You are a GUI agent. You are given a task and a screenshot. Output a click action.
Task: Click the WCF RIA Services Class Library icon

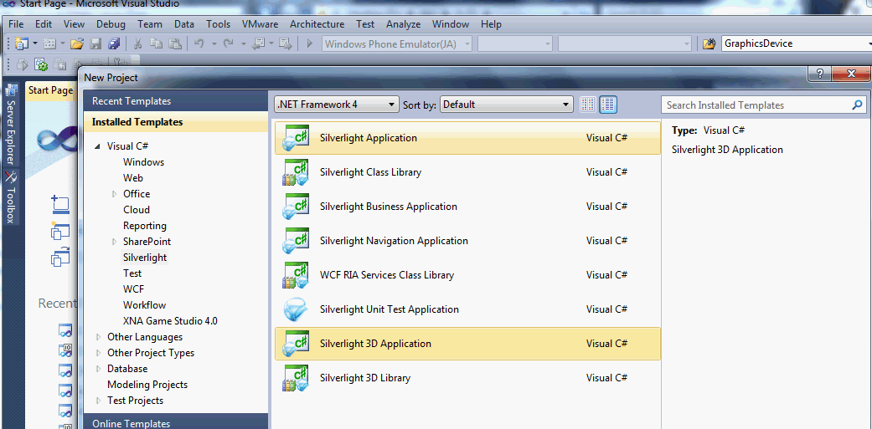[x=296, y=275]
